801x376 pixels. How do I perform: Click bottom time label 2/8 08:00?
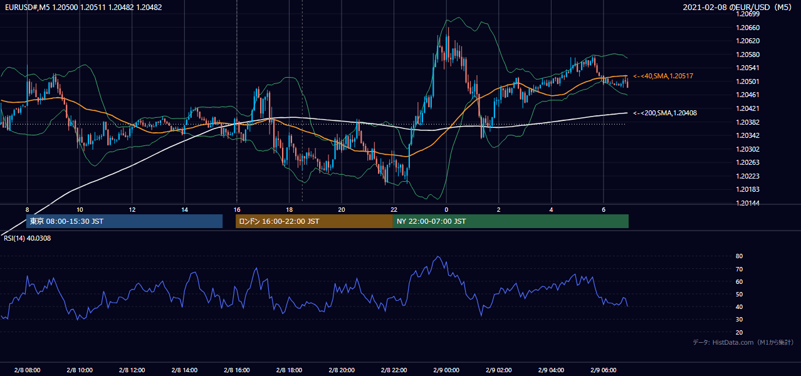[x=28, y=370]
